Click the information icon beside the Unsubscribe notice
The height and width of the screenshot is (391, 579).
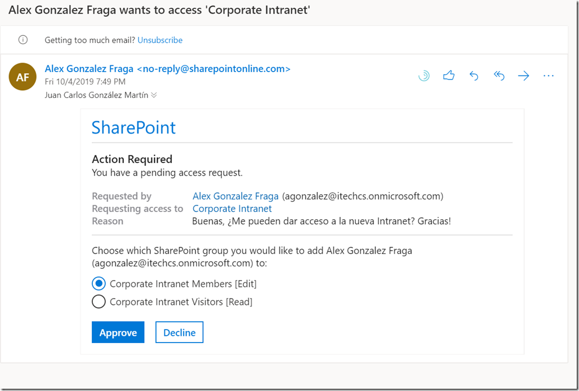(23, 39)
